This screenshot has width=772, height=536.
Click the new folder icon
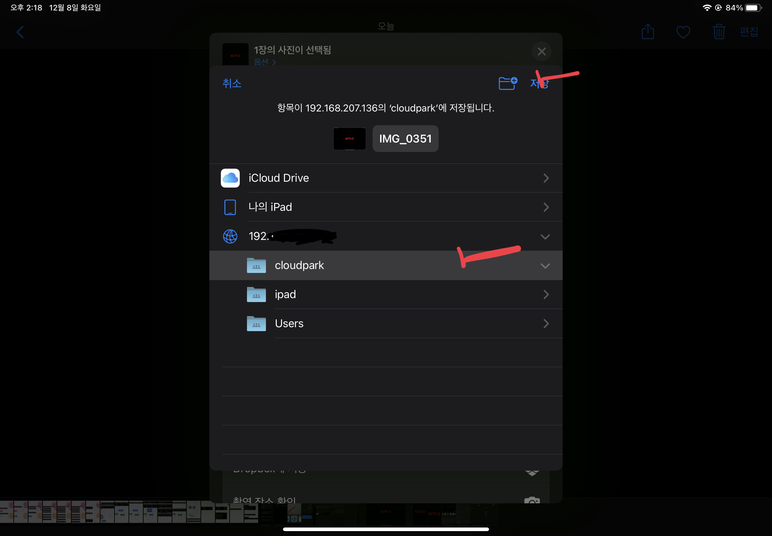[x=507, y=83]
